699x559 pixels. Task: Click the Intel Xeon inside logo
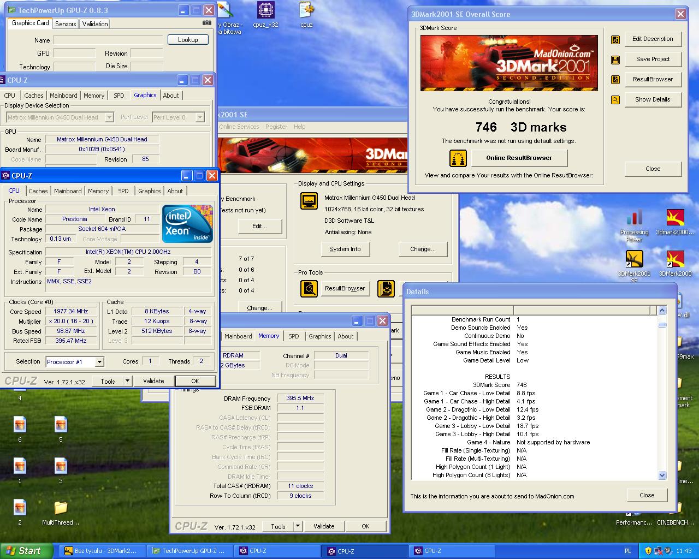[x=188, y=223]
